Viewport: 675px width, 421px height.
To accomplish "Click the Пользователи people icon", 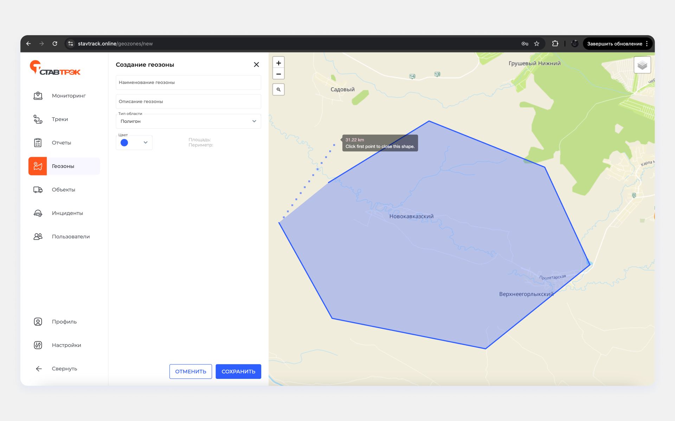I will 38,237.
